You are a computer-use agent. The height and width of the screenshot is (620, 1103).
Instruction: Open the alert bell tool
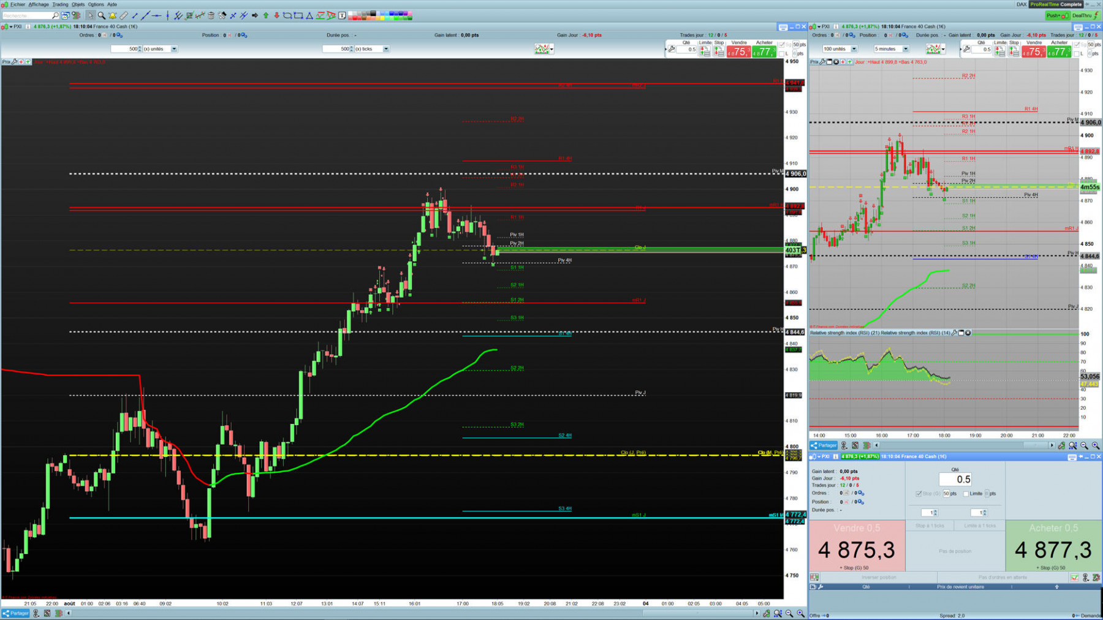point(113,15)
